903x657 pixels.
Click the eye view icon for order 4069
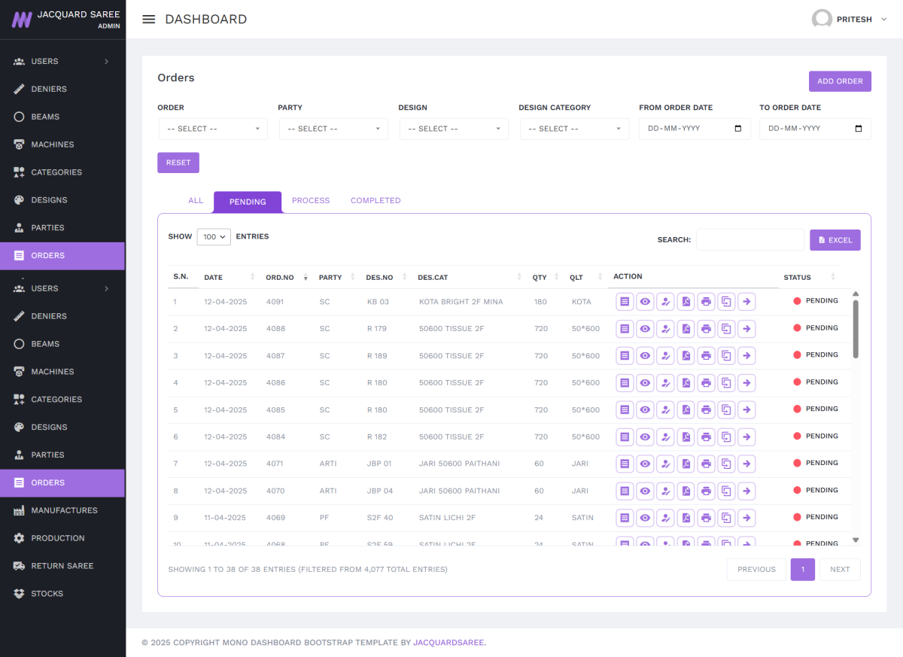[645, 518]
